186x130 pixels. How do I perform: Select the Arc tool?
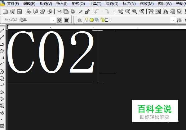(x=2, y=65)
